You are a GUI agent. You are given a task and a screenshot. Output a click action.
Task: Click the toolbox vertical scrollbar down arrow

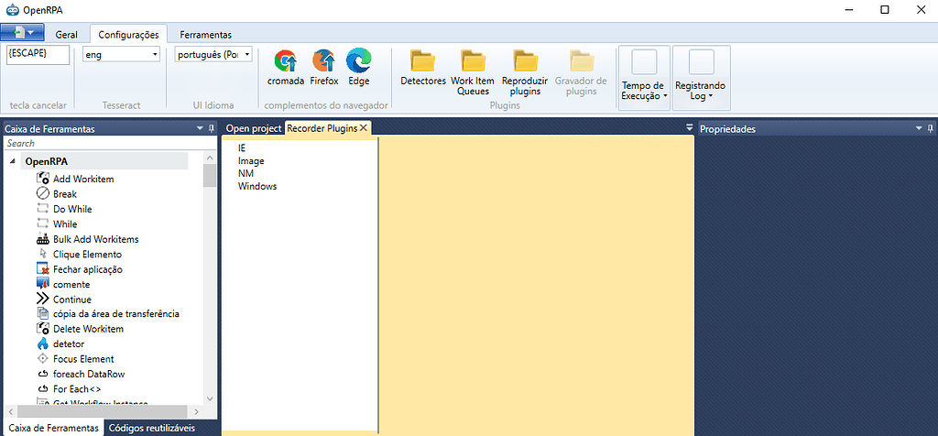tap(210, 398)
